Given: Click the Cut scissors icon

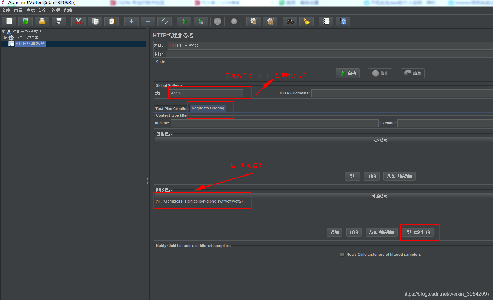Looking at the screenshot, I should coord(78,21).
